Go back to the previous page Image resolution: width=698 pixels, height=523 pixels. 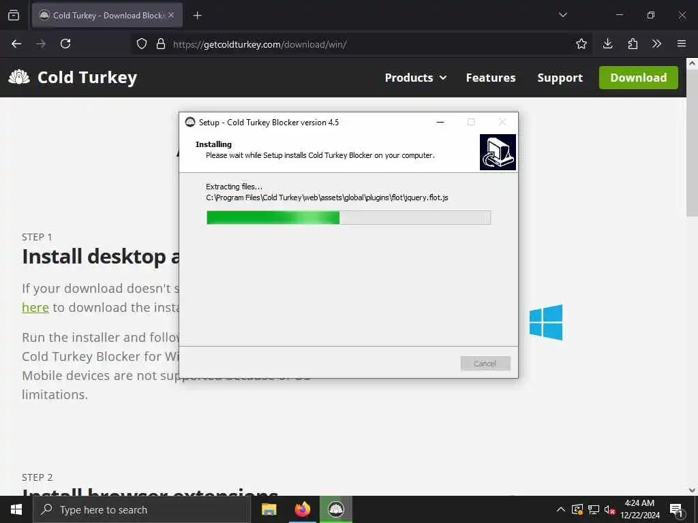(16, 44)
